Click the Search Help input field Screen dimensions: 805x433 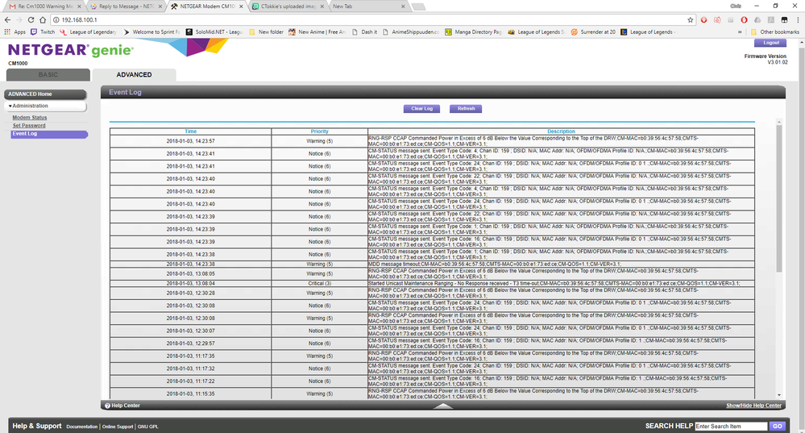pyautogui.click(x=730, y=426)
